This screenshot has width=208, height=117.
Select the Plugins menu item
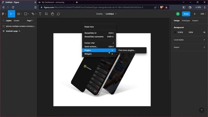(x=99, y=50)
